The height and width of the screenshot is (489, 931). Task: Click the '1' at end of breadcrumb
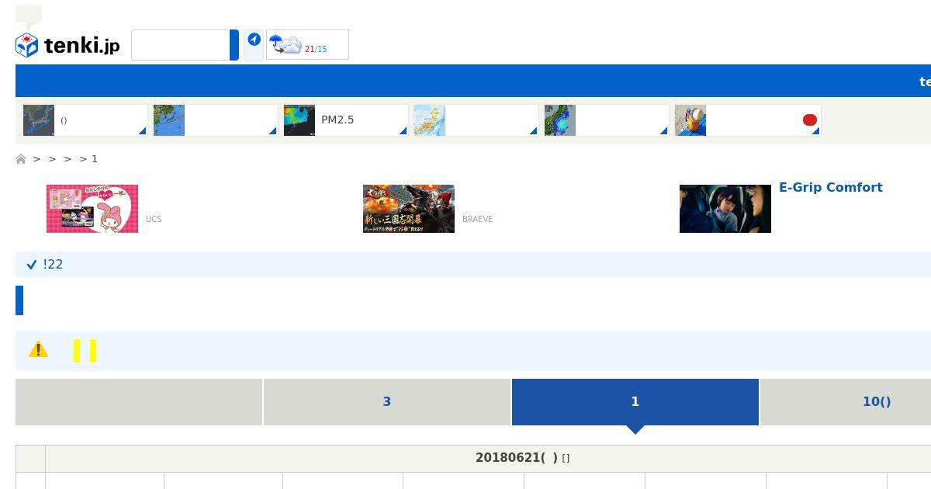tap(95, 159)
